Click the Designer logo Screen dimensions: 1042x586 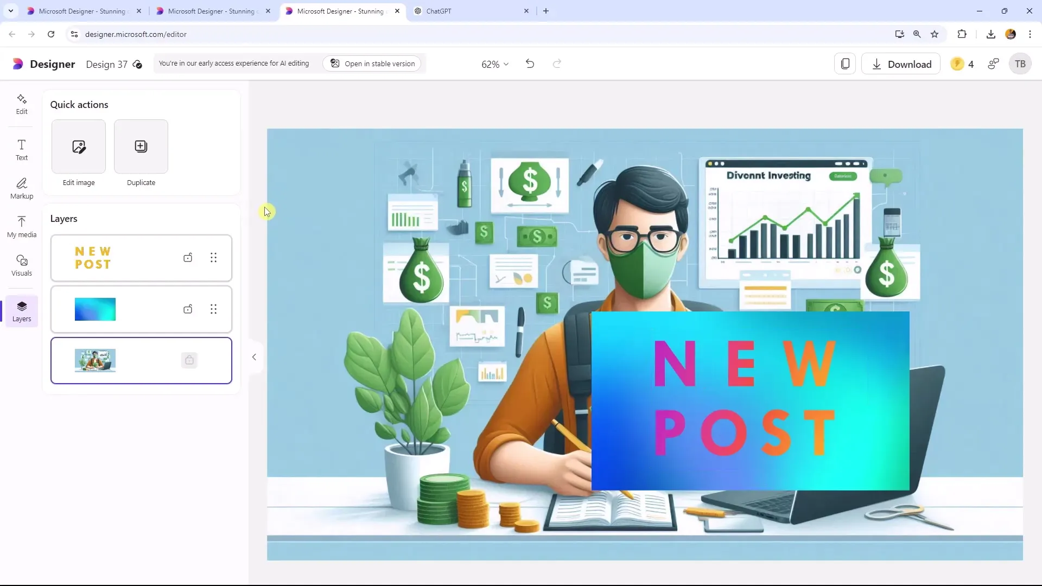point(43,64)
